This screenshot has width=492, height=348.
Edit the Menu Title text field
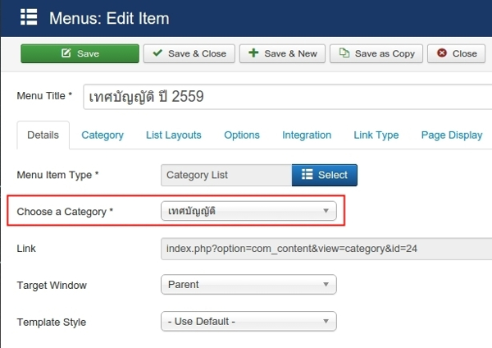click(288, 97)
